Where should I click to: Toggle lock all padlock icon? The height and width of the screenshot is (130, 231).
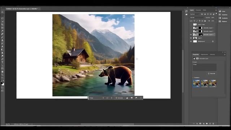click(205, 21)
